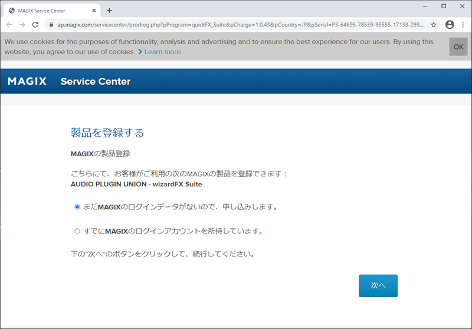Screen dimensions: 472x329
Task: Click the Service Center header title
Action: [96, 81]
